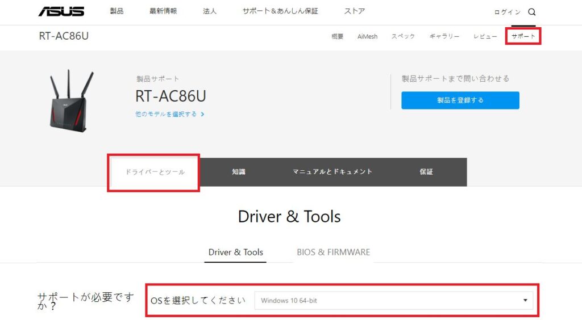Open the サポート product tab
Viewport: 582px width, 320px height.
tap(523, 36)
